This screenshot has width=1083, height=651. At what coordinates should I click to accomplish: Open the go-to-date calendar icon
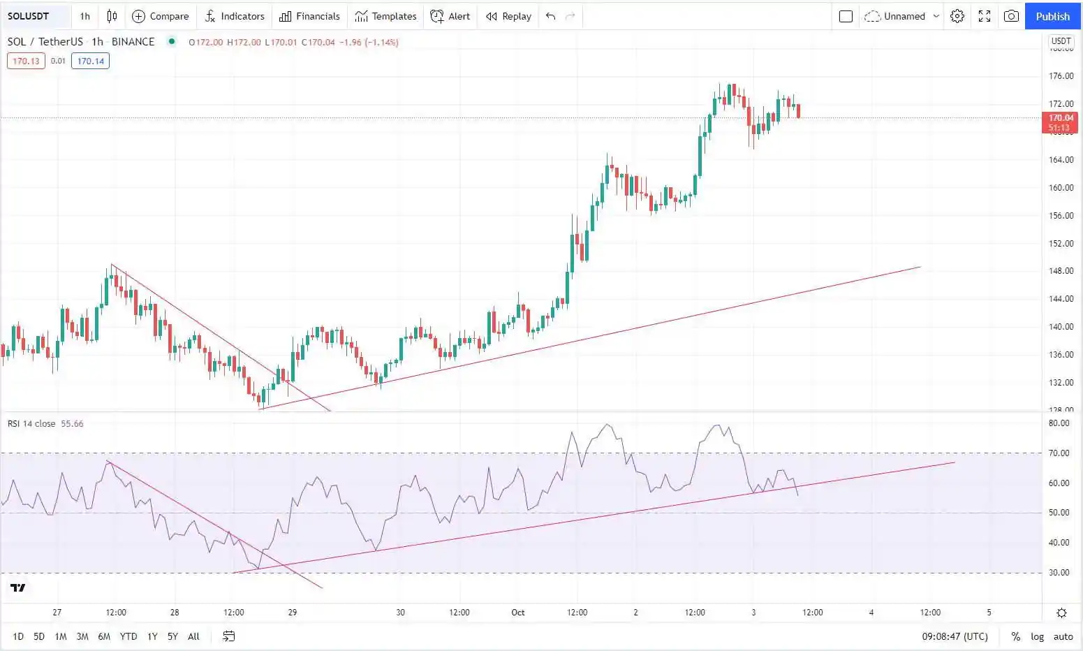229,636
